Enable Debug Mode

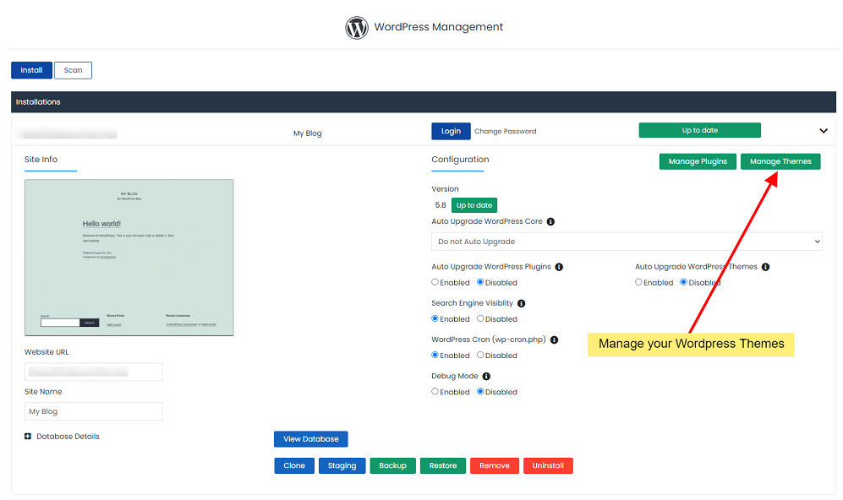tap(434, 391)
